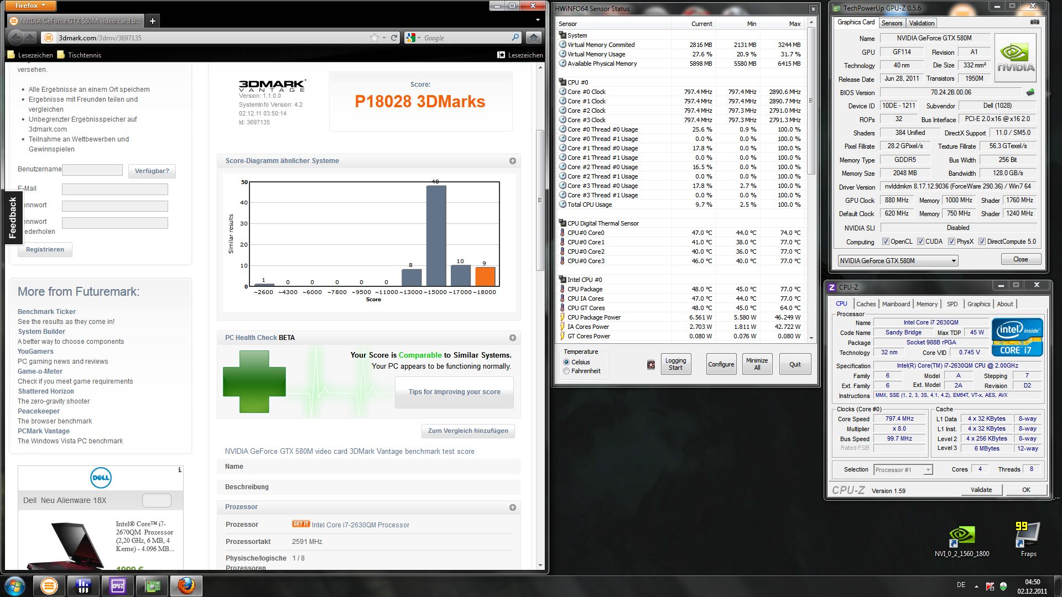Open the Fraps desktop shortcut
Viewport: 1062px width, 597px height.
pos(1028,539)
